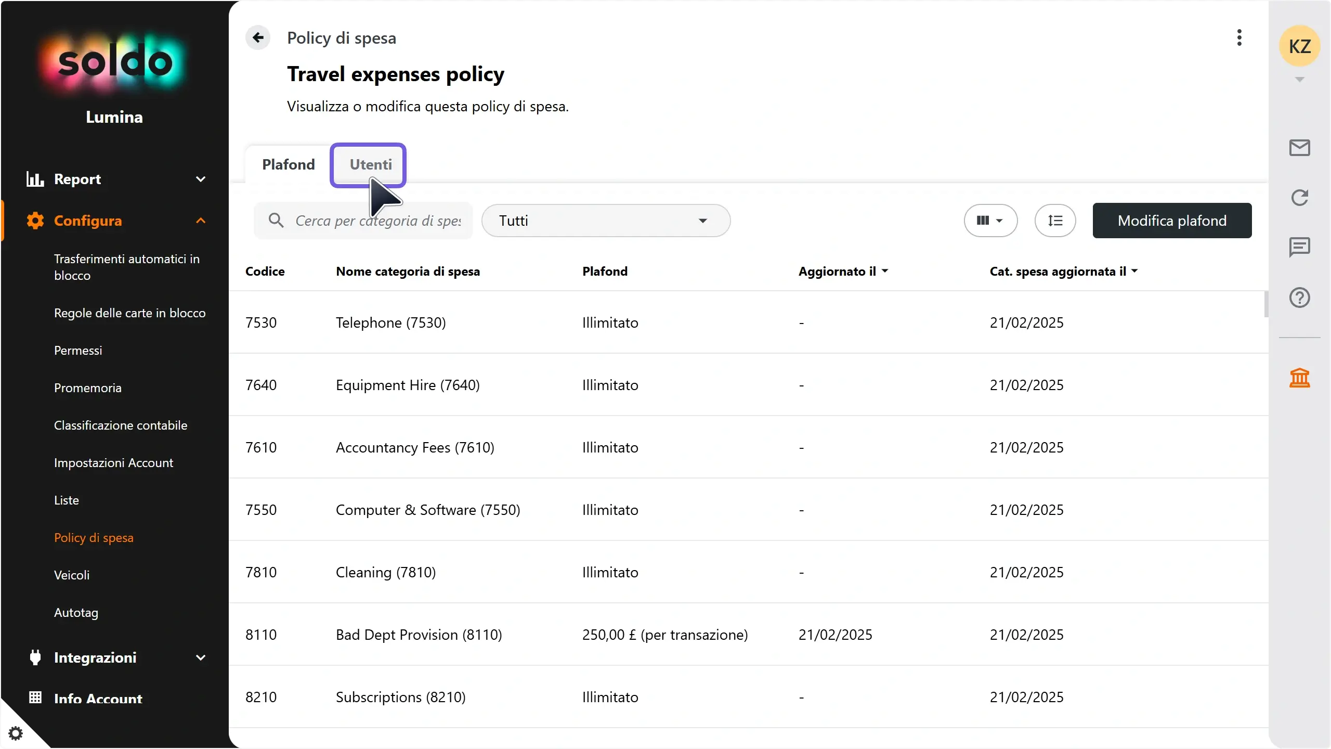Click the Plafond column header
Screen dimensions: 1331x749
pos(605,271)
